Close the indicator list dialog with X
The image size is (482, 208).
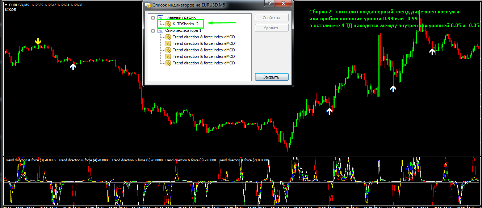coord(284,4)
